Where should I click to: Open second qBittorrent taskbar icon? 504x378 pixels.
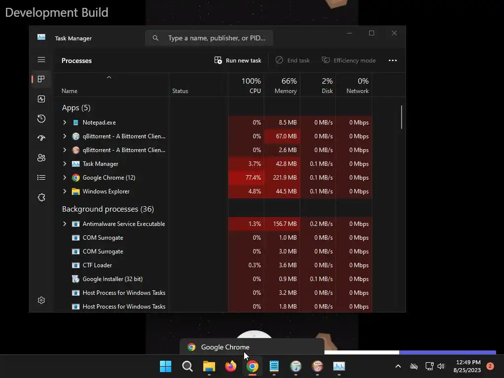click(317, 366)
